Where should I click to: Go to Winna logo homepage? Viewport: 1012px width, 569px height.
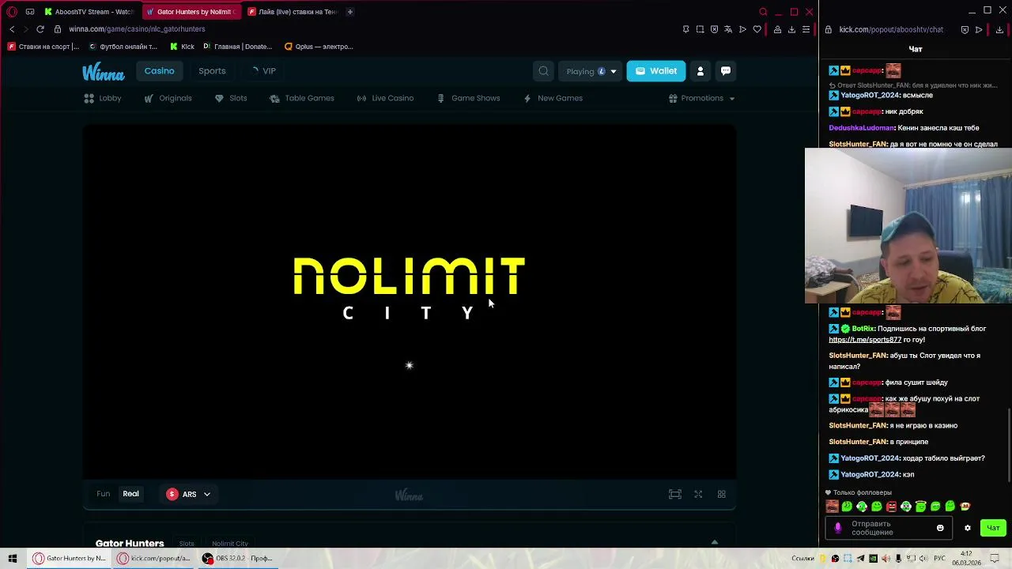[104, 72]
